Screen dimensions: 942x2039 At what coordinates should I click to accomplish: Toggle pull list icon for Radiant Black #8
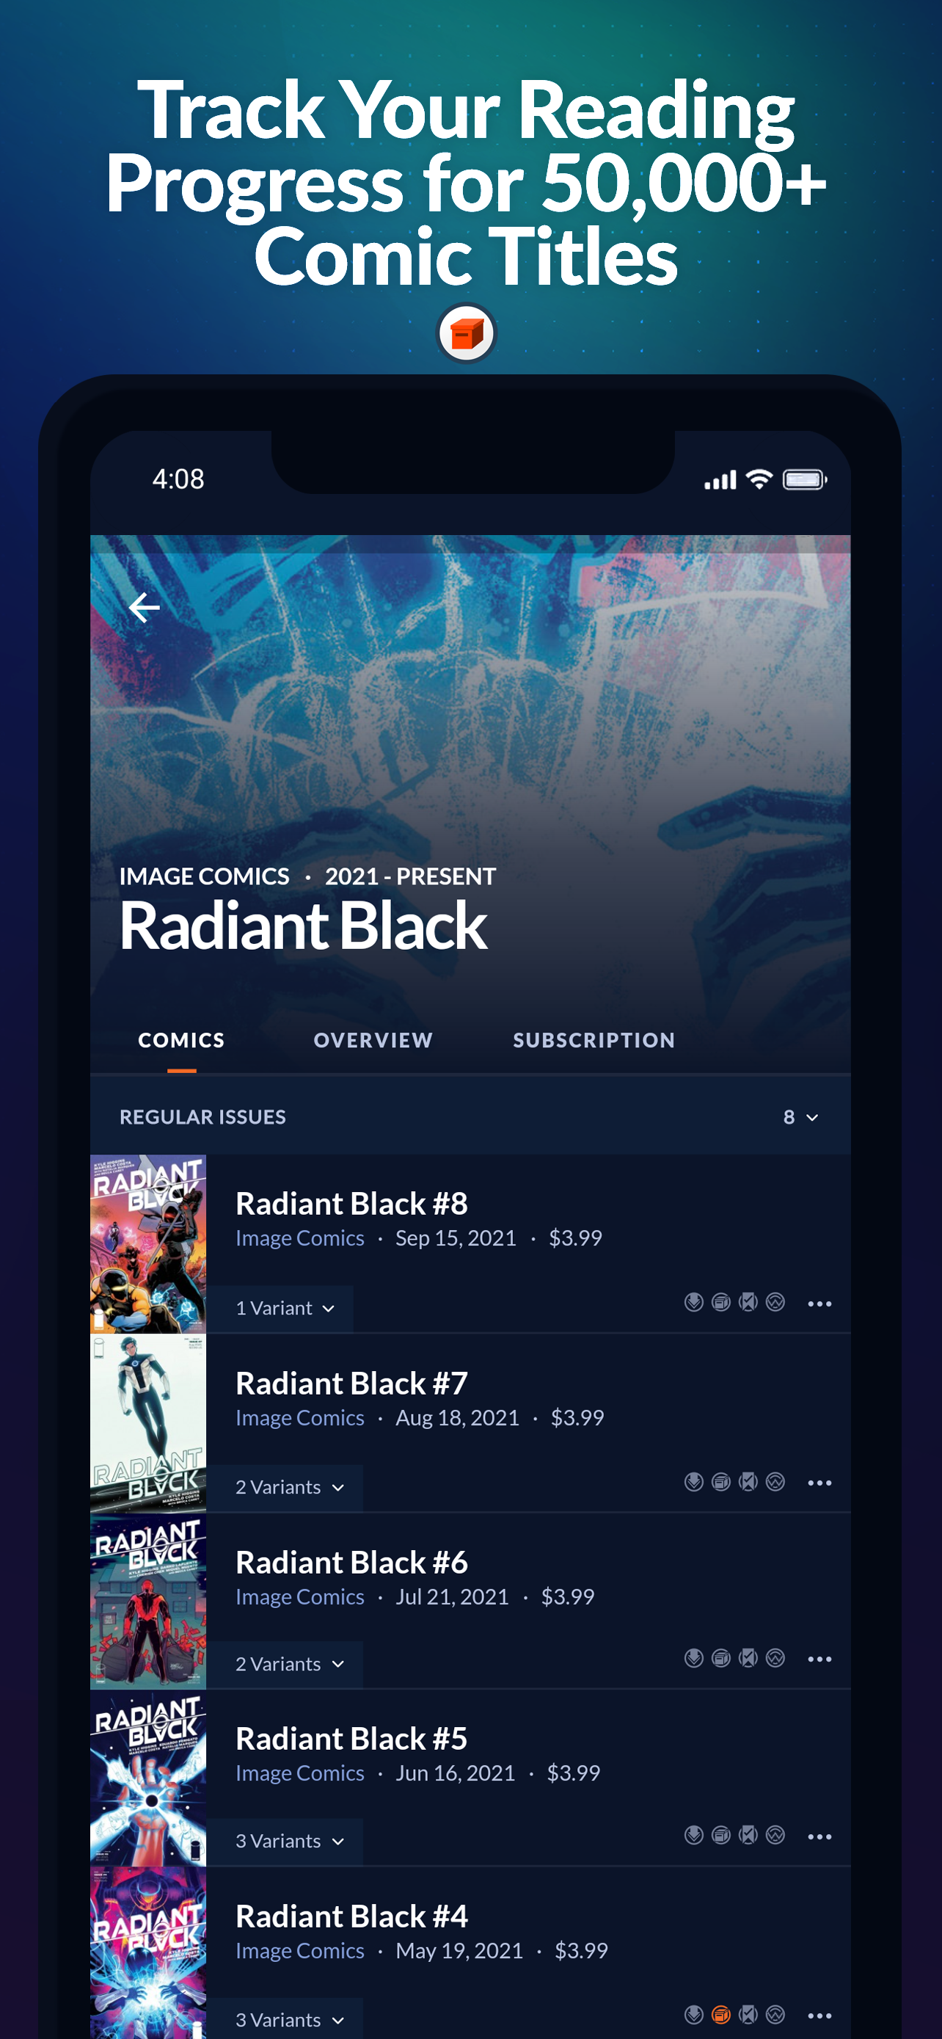tap(693, 1302)
